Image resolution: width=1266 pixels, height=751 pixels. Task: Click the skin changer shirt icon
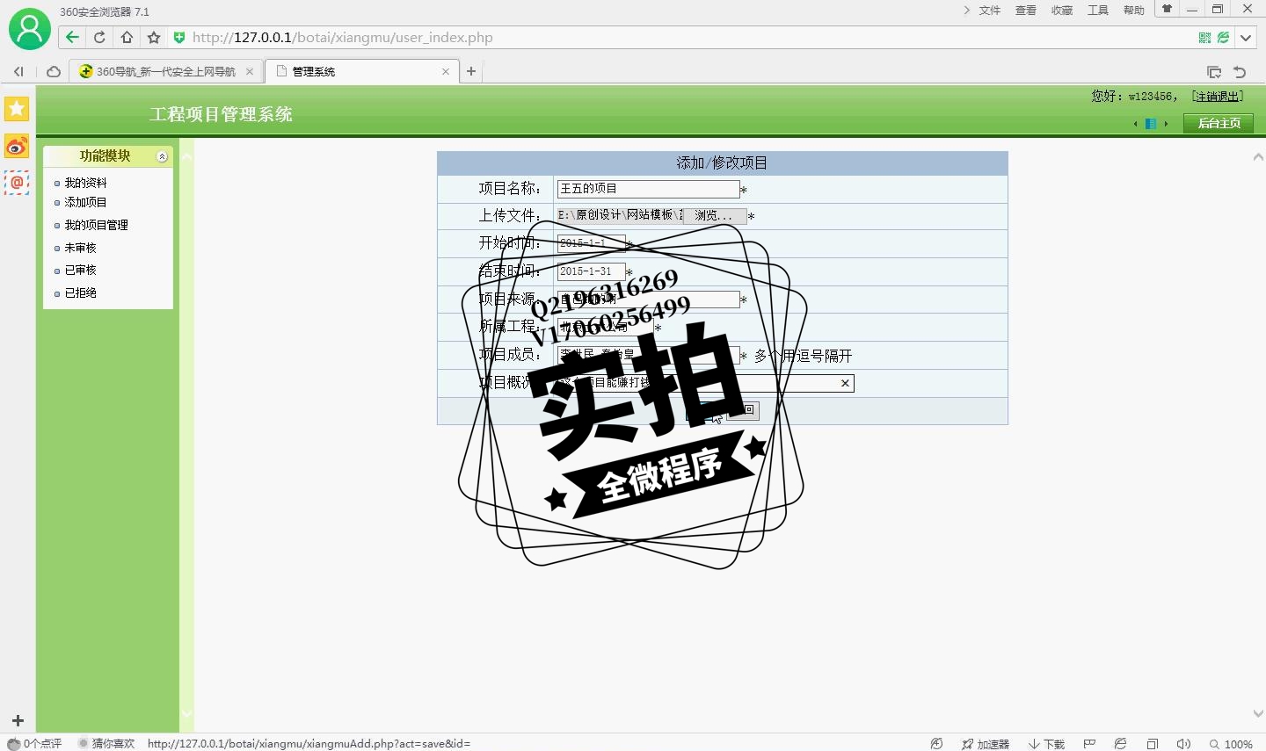[1168, 10]
